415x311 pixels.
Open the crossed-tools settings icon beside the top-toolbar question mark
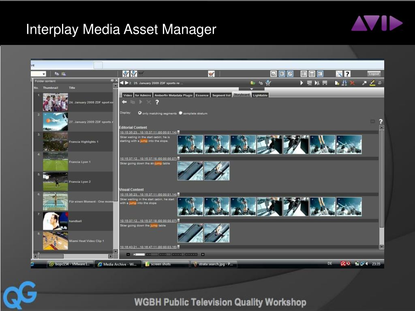pos(339,74)
